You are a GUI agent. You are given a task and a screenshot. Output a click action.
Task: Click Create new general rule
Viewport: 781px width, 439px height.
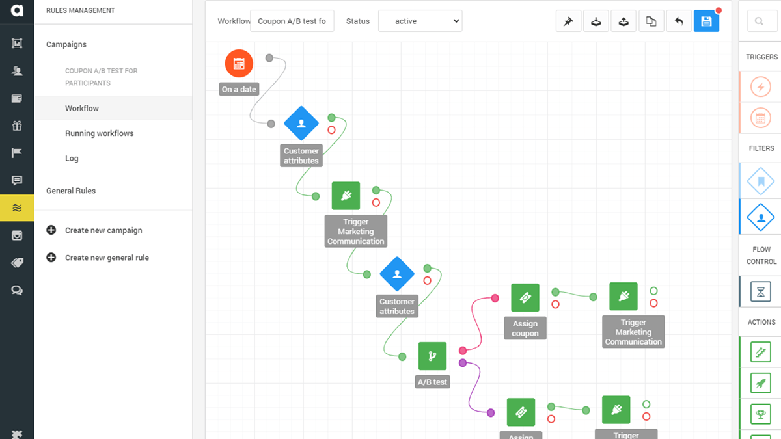107,258
